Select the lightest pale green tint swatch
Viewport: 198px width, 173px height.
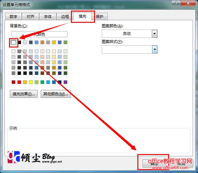click(x=65, y=51)
